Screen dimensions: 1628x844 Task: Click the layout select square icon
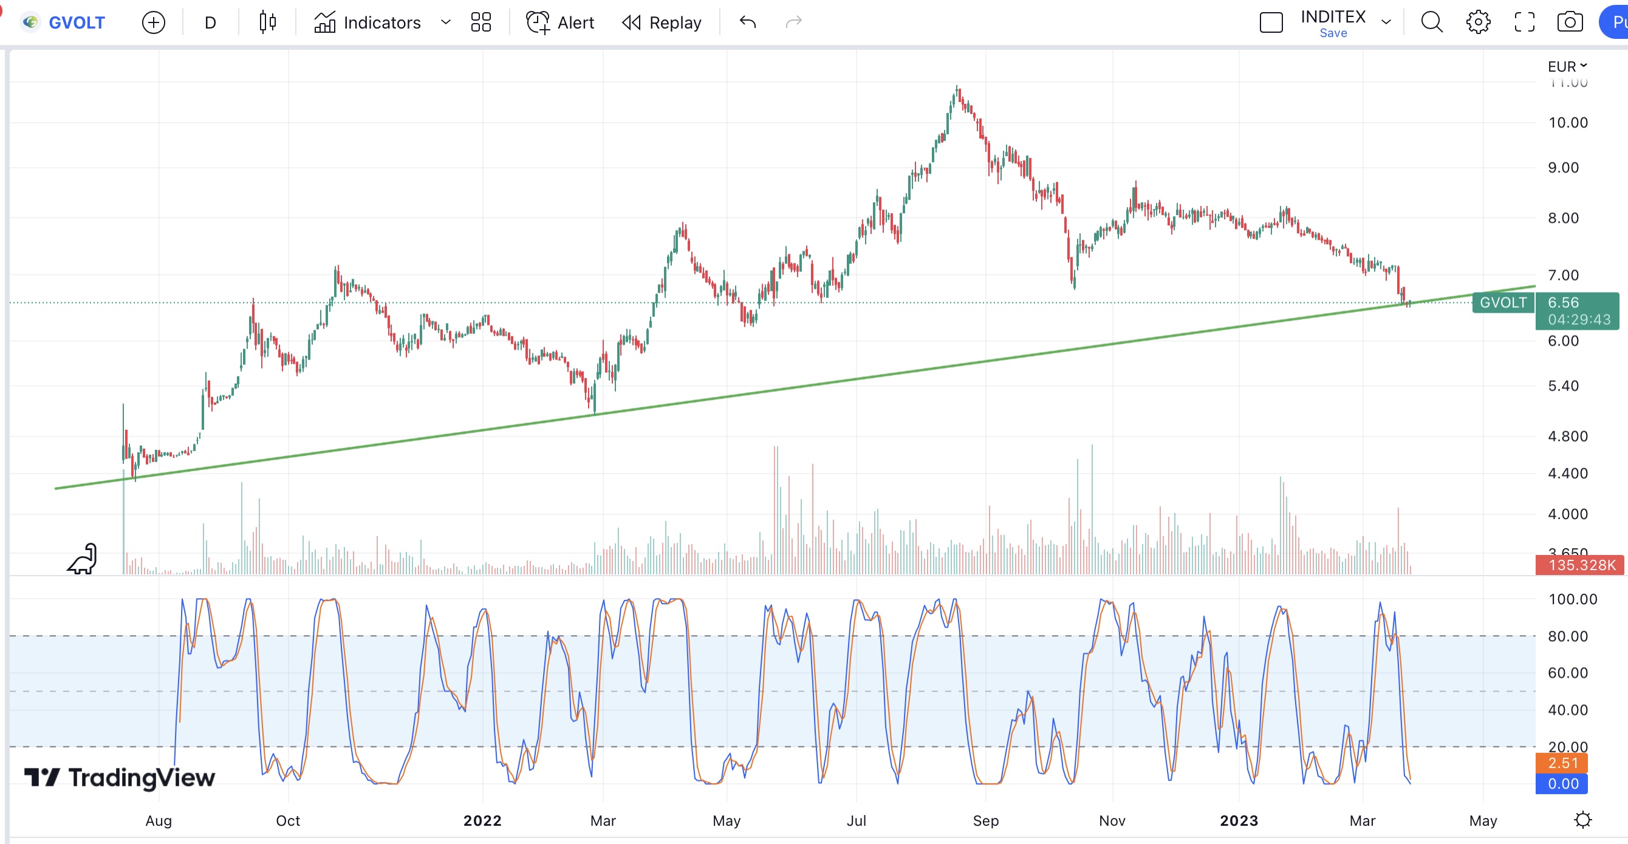[1271, 22]
